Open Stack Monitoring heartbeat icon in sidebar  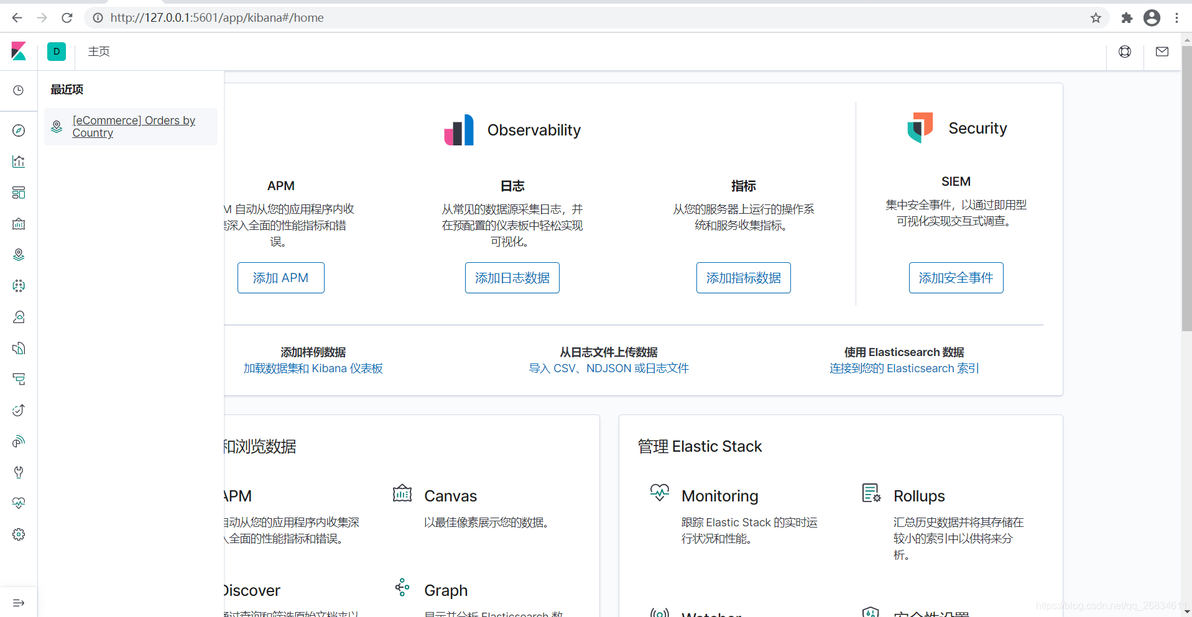(x=19, y=503)
